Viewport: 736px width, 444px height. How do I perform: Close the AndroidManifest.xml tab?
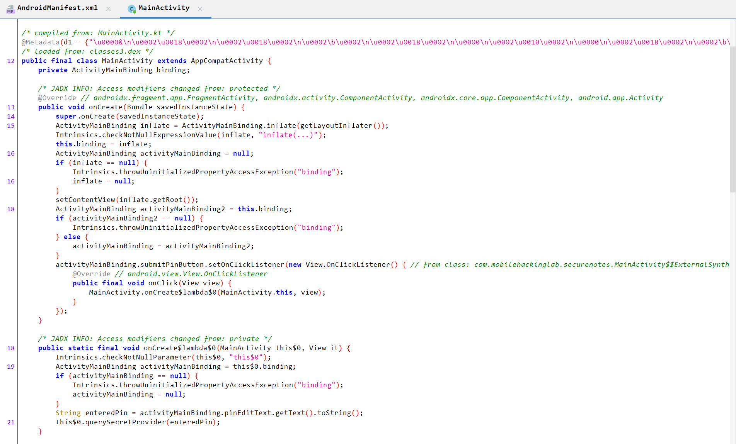coord(108,9)
